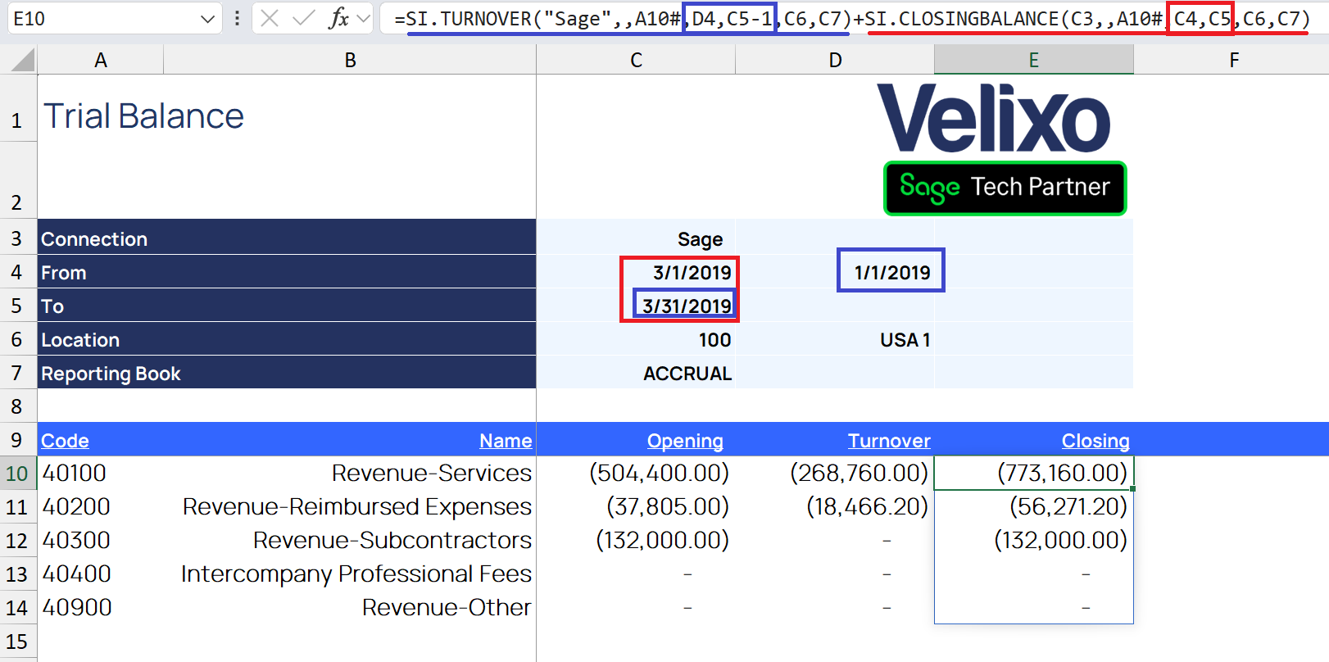
Task: Select column B header
Action: pos(350,60)
